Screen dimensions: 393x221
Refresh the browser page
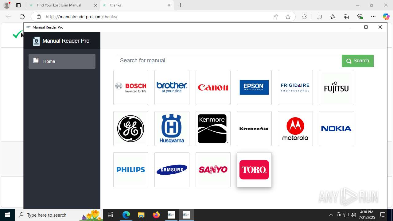click(22, 17)
